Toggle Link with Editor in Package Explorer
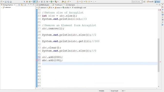The width and height of the screenshot is (164, 92). (x=22, y=5)
